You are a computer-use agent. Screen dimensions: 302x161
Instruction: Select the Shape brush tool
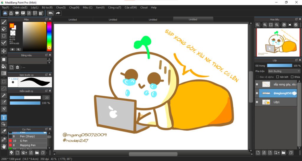(x=4, y=36)
